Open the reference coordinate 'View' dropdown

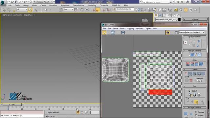(68, 9)
